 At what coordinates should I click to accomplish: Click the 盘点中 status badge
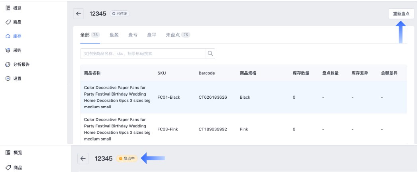point(127,158)
